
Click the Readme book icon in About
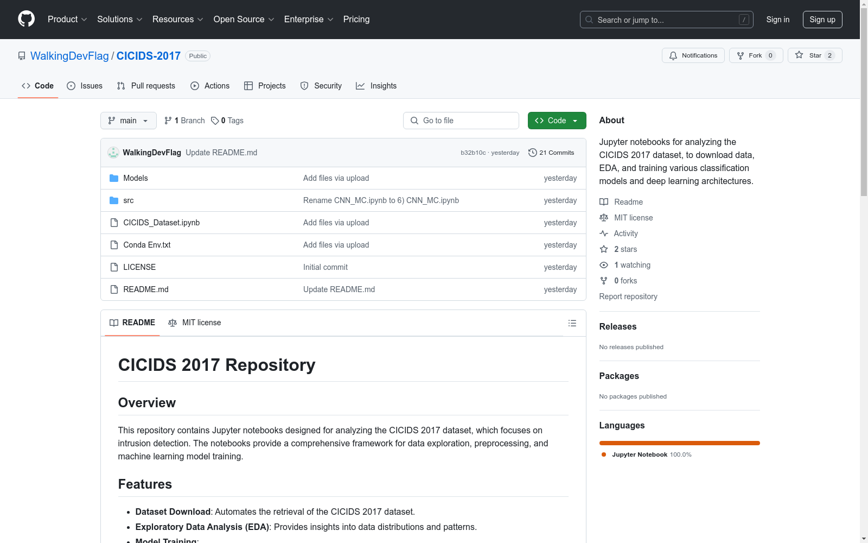click(604, 202)
